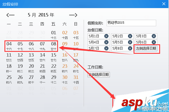
Task: Select Sunday May 31 in the calendar
Action: (x=76, y=79)
